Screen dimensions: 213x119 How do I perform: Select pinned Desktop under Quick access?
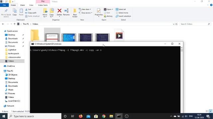pos(12,35)
